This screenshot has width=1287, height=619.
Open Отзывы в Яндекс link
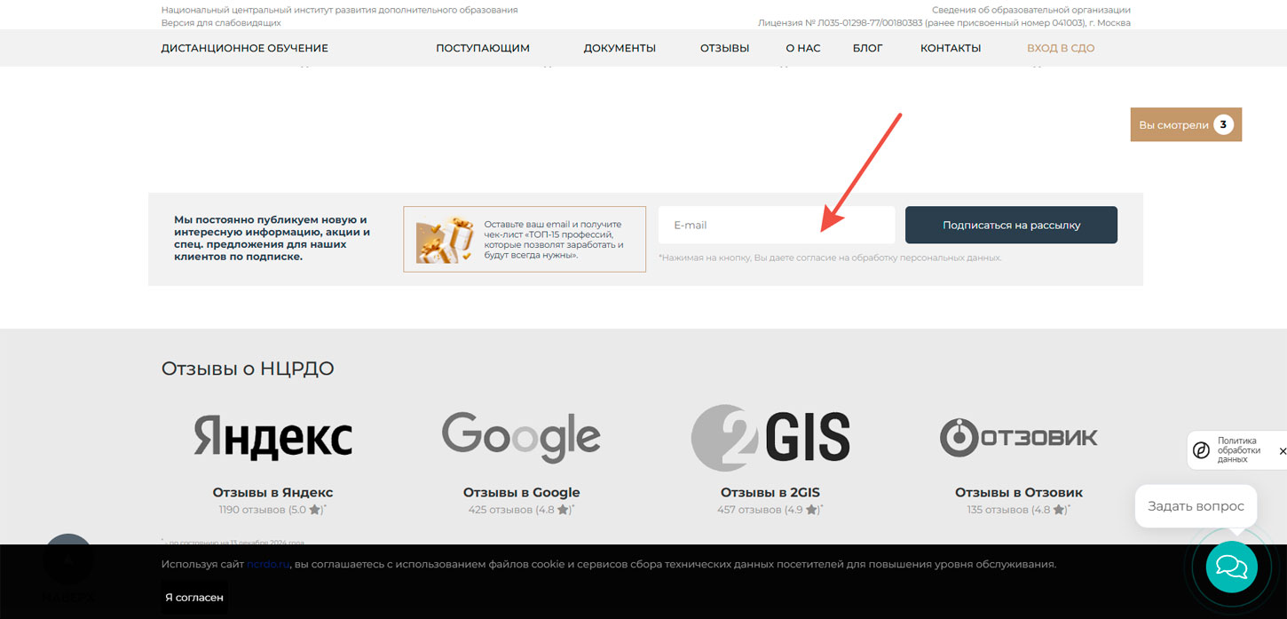pos(272,492)
